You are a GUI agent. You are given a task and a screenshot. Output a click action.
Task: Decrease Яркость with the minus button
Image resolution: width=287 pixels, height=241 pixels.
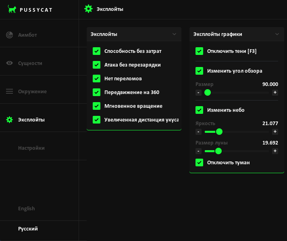pos(198,132)
